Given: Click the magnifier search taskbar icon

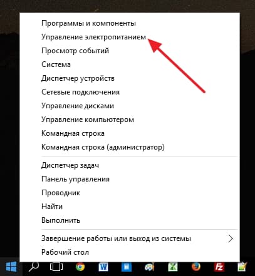Looking at the screenshot, I should [34, 267].
